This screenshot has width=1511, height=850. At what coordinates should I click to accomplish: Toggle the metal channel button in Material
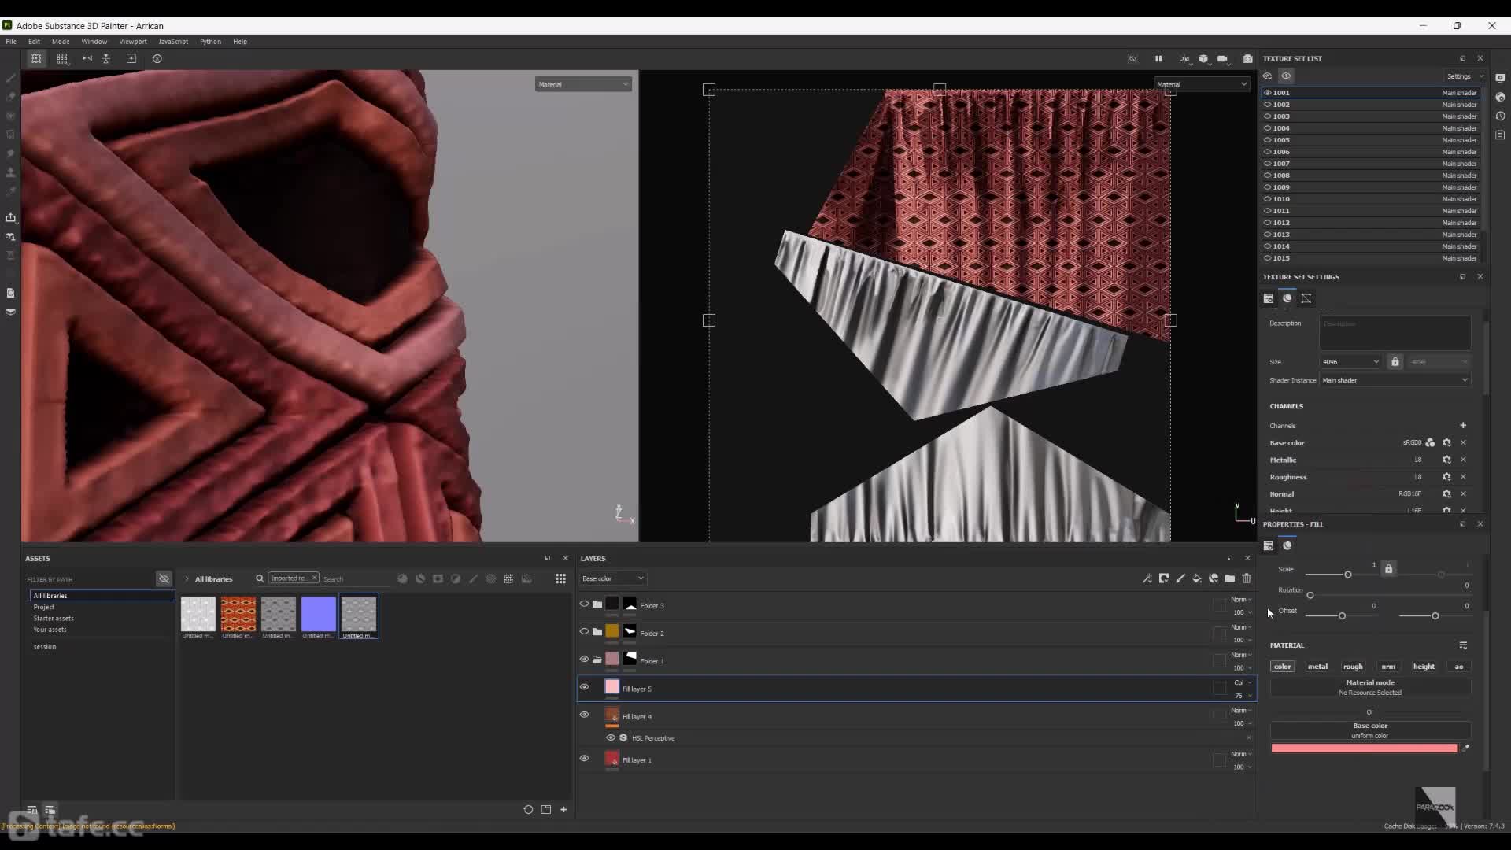coord(1317,667)
